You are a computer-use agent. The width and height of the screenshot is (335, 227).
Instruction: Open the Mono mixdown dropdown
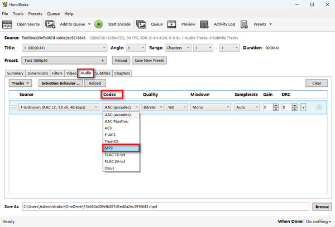(210, 107)
